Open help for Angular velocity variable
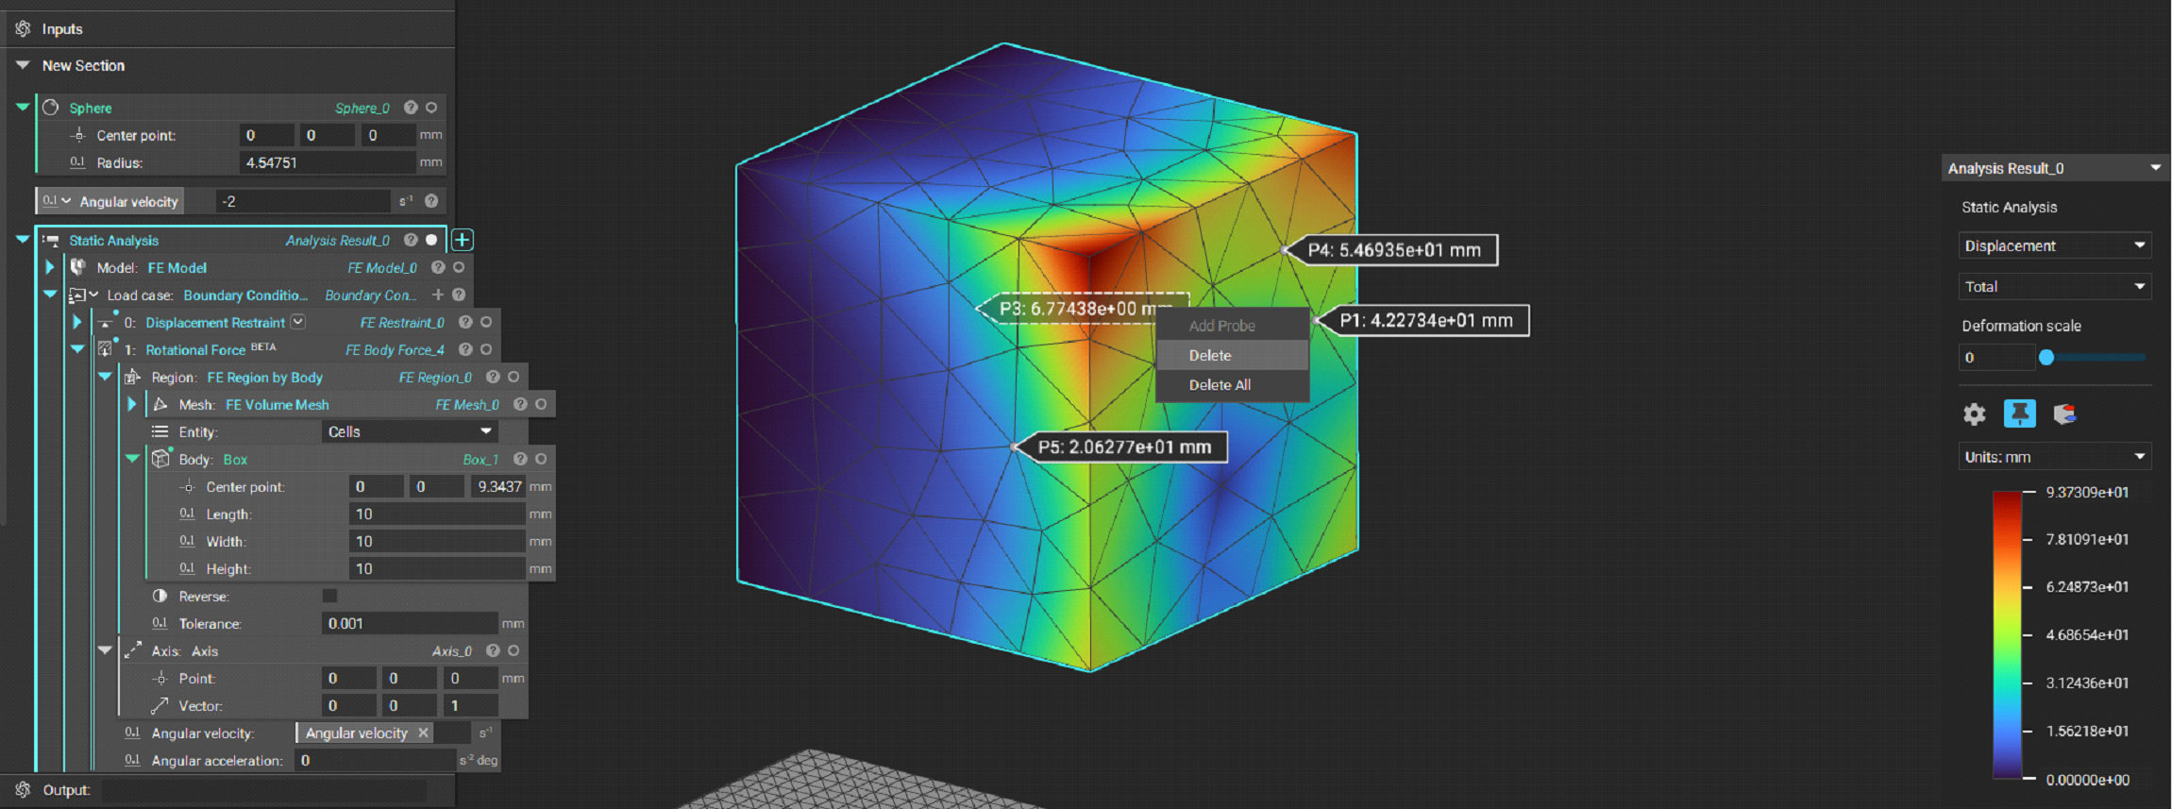2172x809 pixels. coord(431,201)
